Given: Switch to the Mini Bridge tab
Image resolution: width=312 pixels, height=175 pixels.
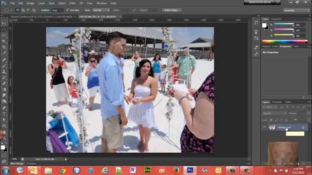Looking at the screenshot, I should click(17, 163).
